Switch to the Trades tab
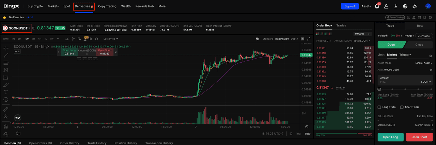 coord(341,25)
